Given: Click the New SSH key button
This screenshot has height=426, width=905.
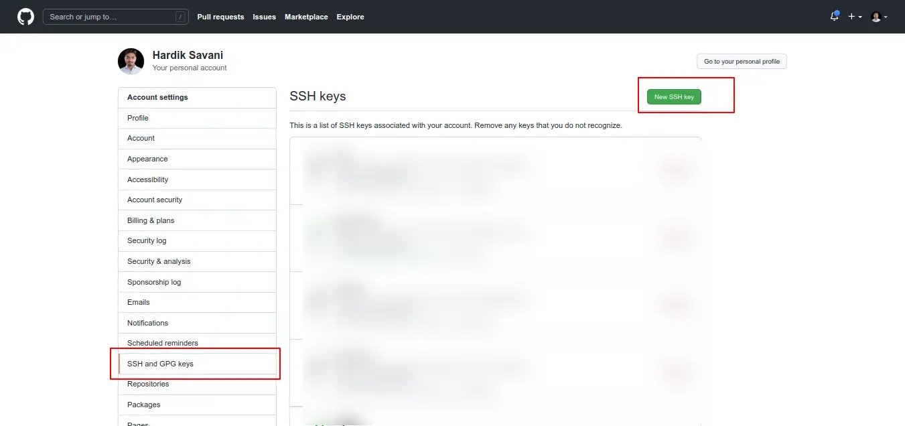Looking at the screenshot, I should tap(674, 97).
